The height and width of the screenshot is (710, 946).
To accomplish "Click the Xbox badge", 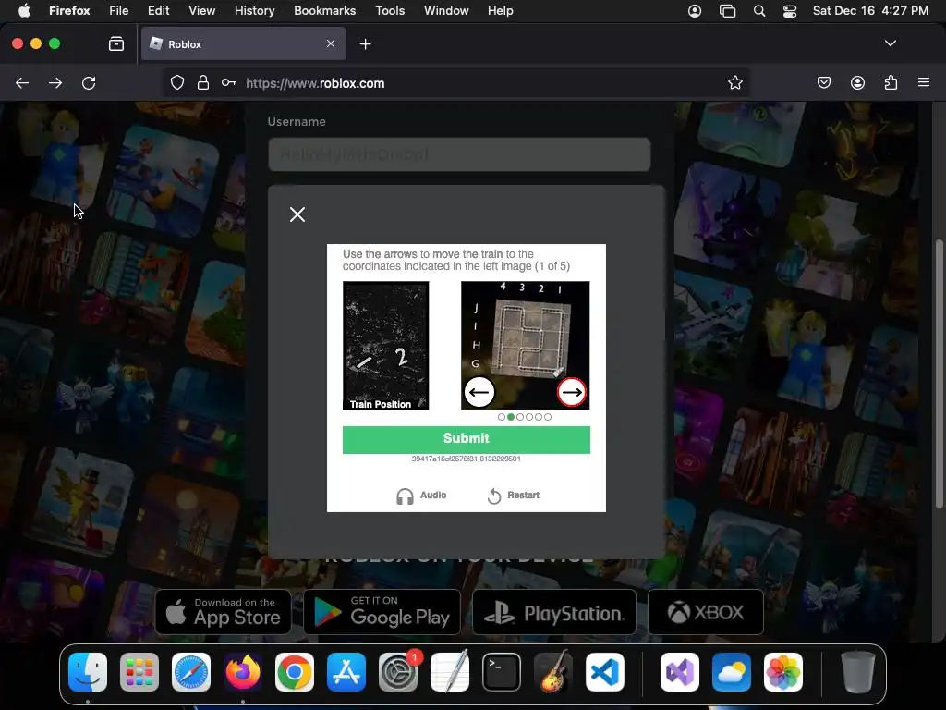I will click(705, 612).
